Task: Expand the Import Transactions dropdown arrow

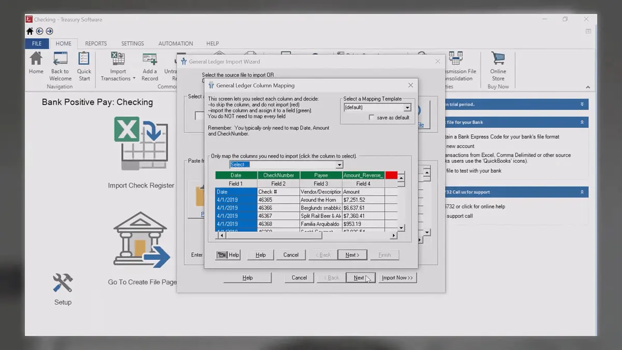Action: coord(134,79)
